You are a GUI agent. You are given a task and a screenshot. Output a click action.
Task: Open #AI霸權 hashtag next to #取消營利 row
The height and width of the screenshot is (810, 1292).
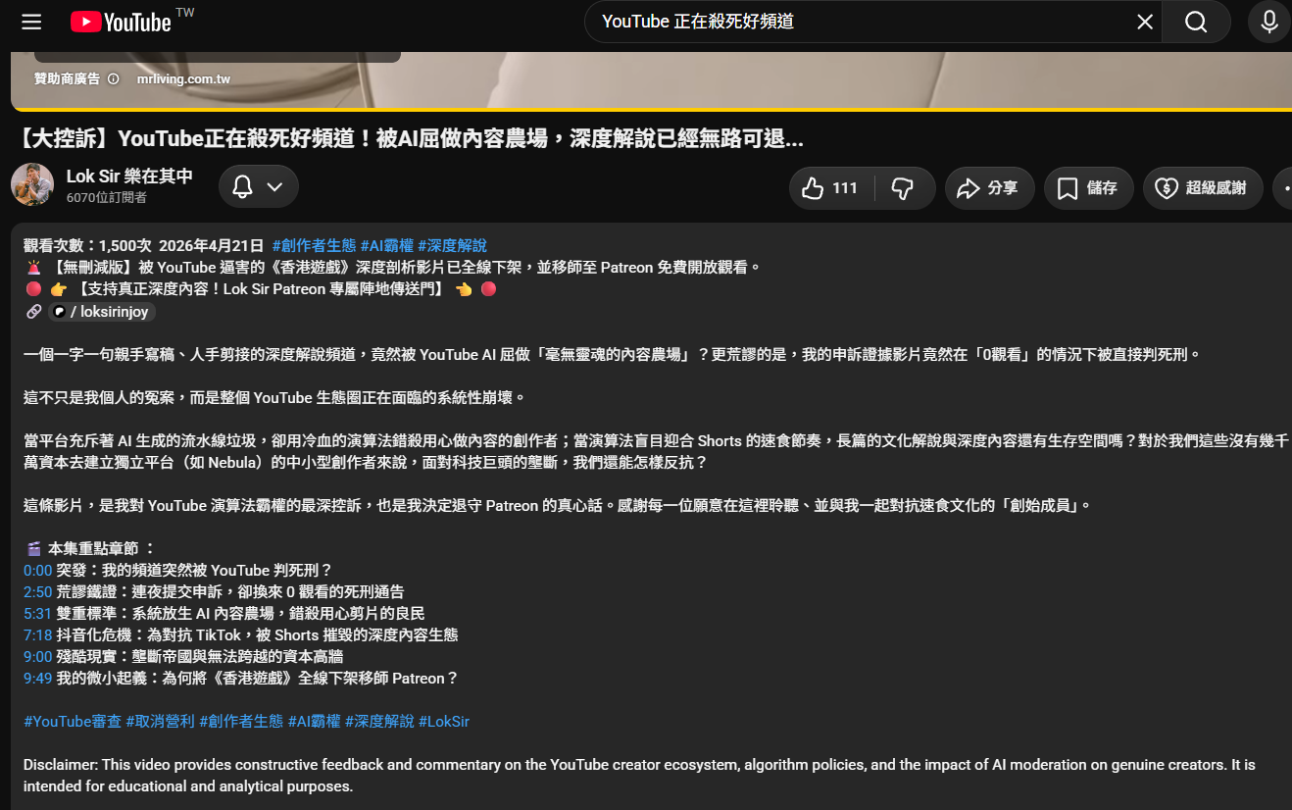click(314, 721)
